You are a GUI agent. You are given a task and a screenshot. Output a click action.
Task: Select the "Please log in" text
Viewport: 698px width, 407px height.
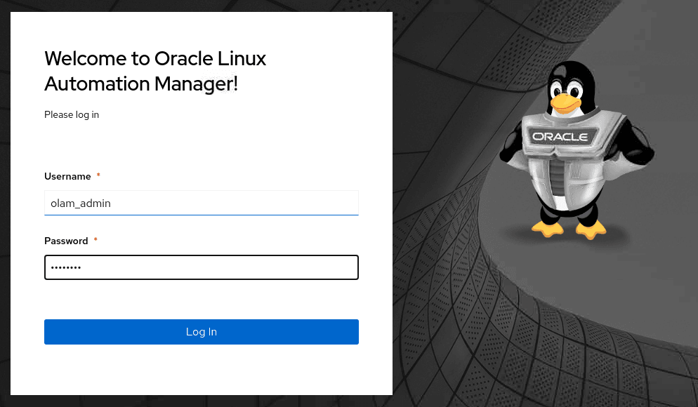(72, 115)
